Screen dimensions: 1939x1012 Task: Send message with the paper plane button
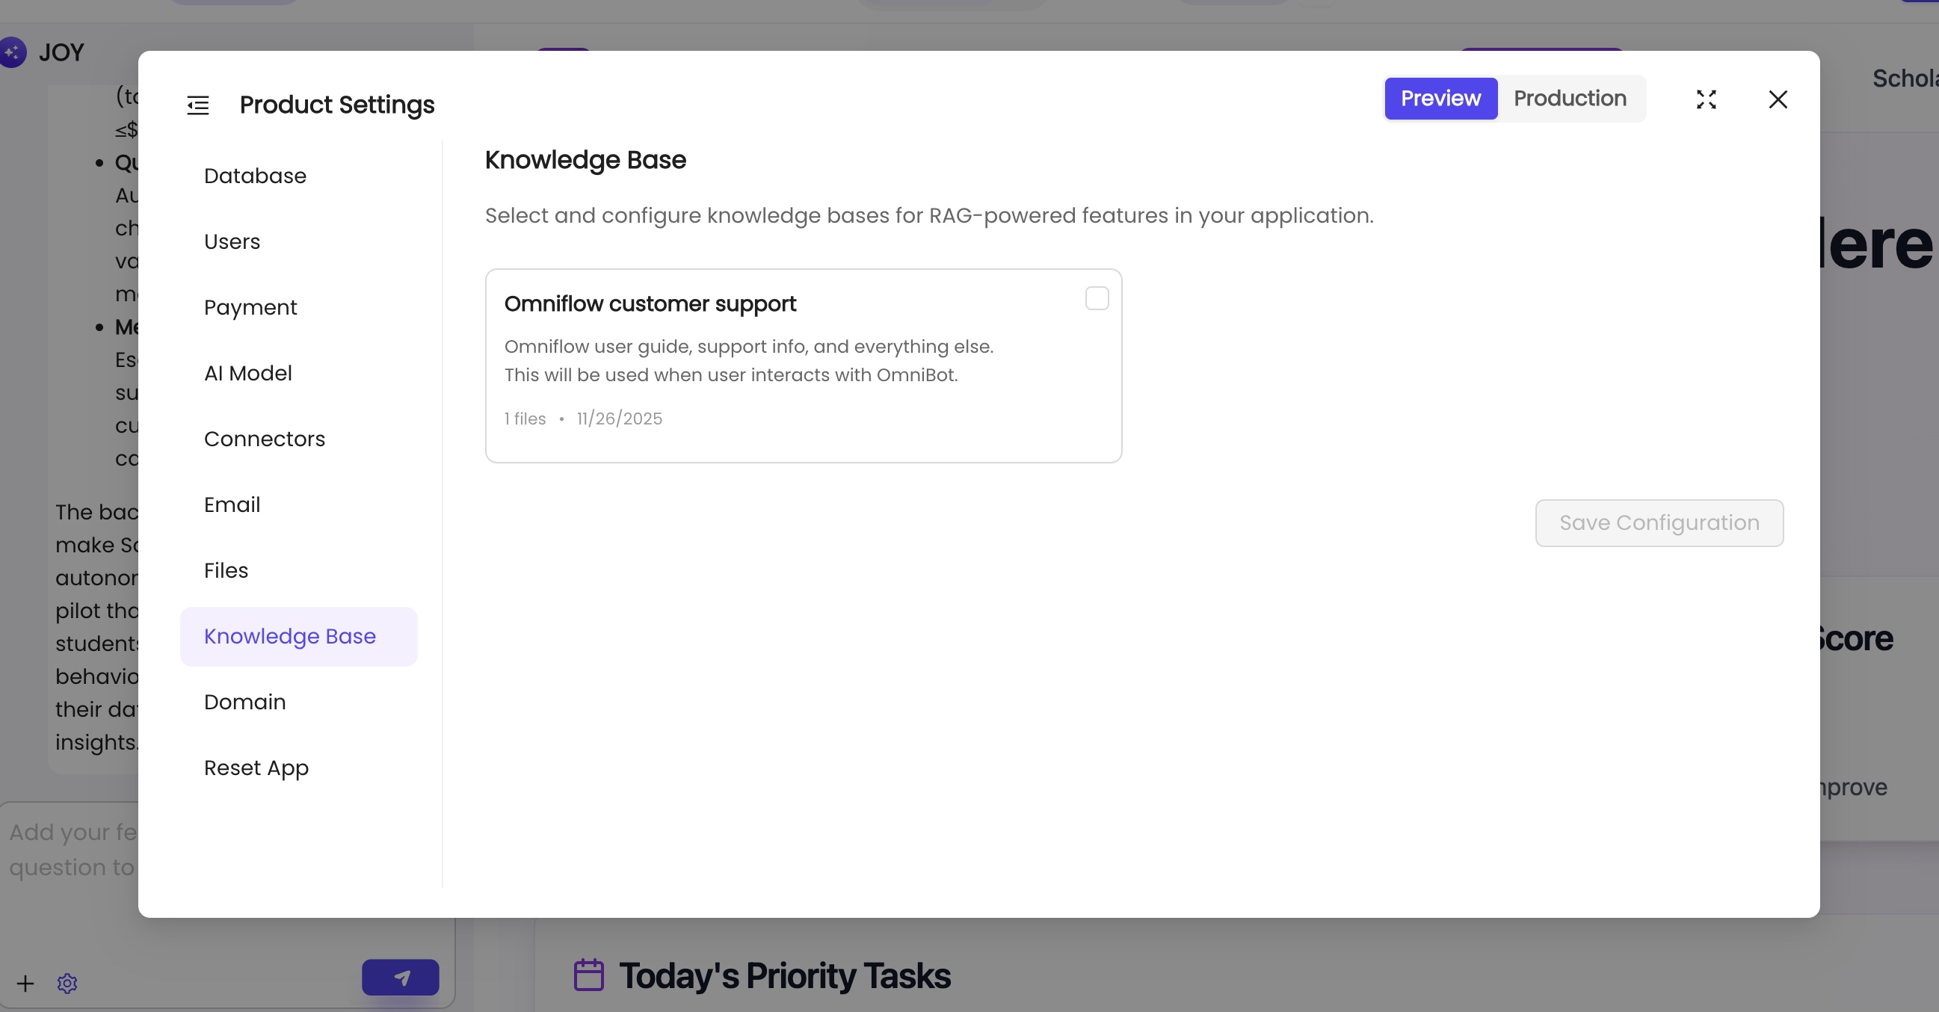[x=401, y=979]
